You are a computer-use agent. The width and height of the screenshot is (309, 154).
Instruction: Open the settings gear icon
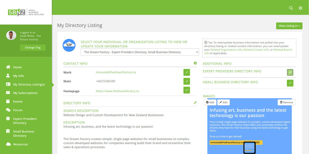pos(301,8)
